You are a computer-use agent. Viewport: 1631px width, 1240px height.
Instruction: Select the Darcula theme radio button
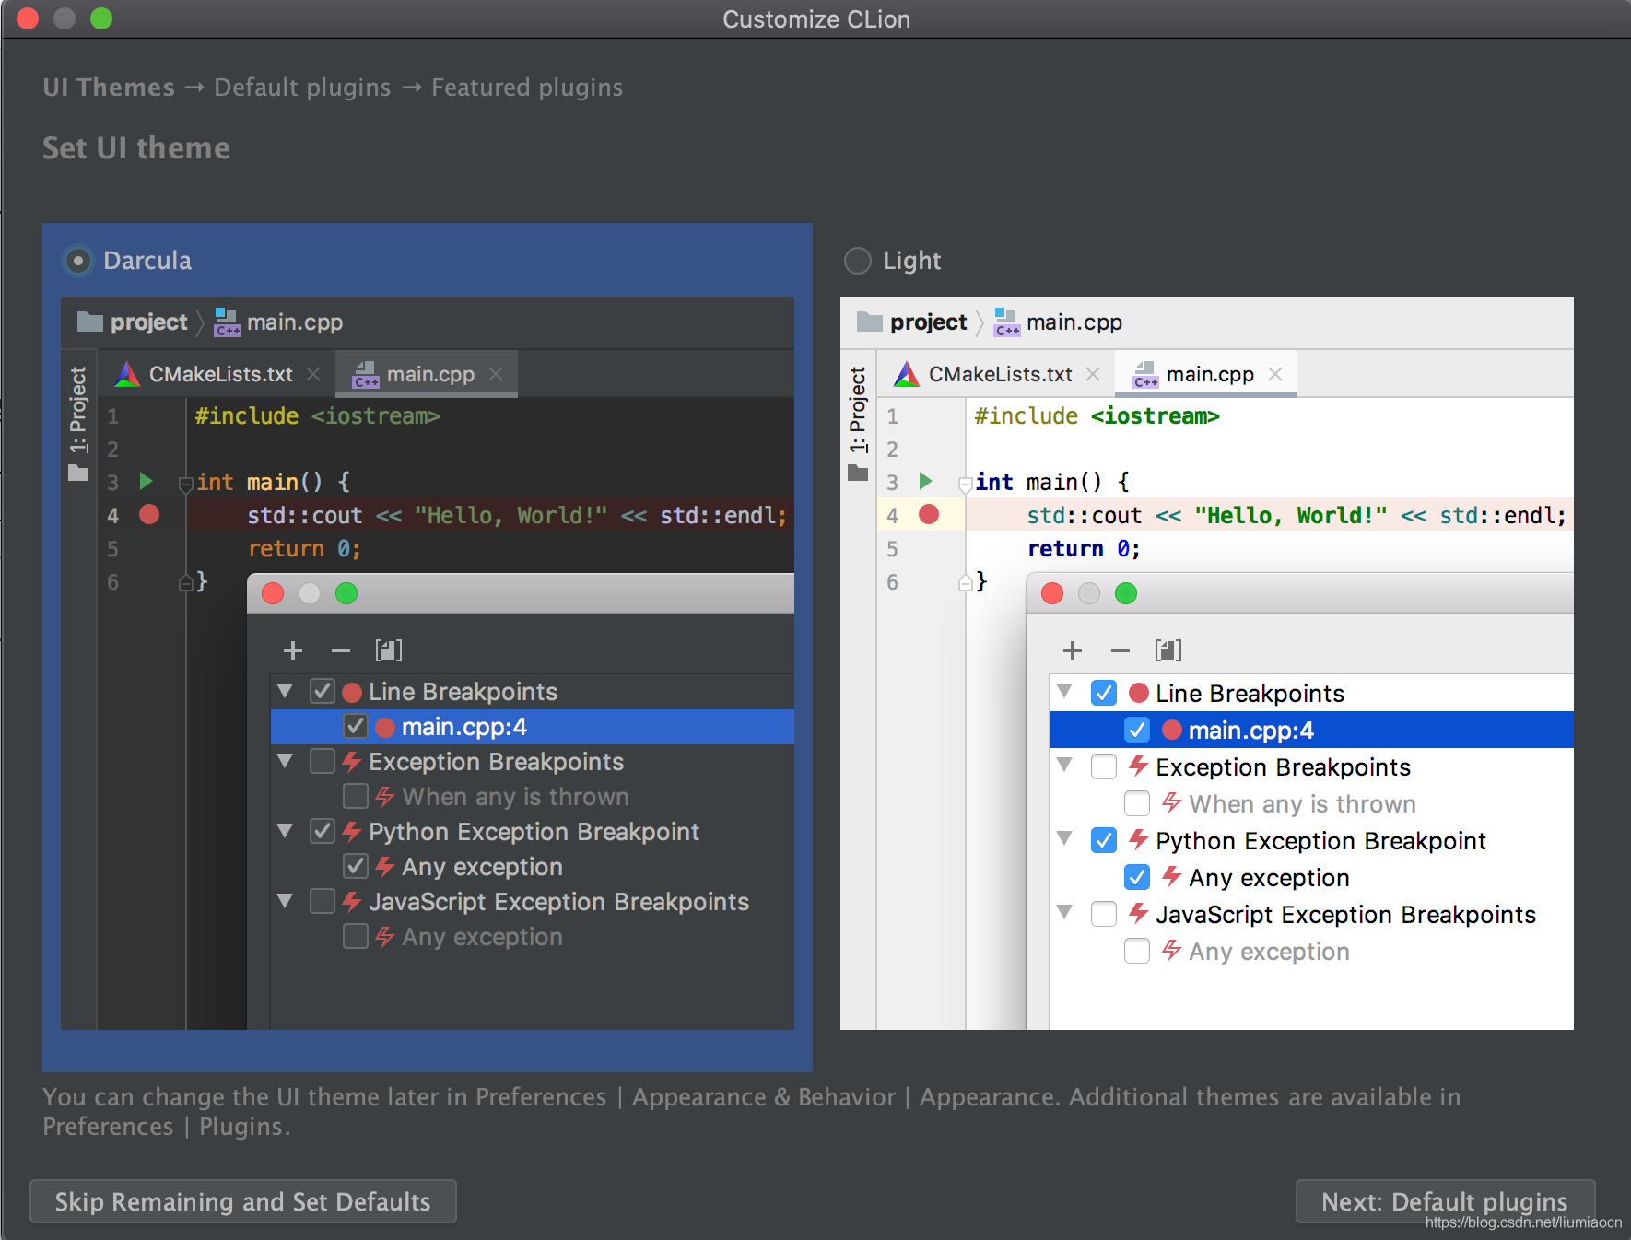tap(78, 261)
